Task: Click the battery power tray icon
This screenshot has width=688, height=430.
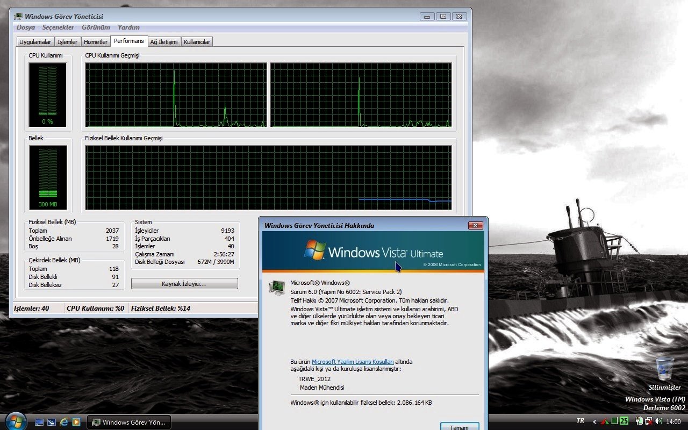Action: tap(639, 421)
